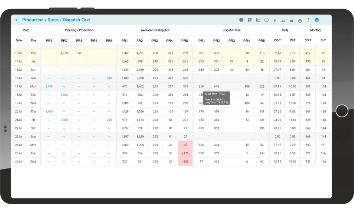This screenshot has height=212, width=354.
Task: Click the table layout icon
Action: pyautogui.click(x=258, y=20)
